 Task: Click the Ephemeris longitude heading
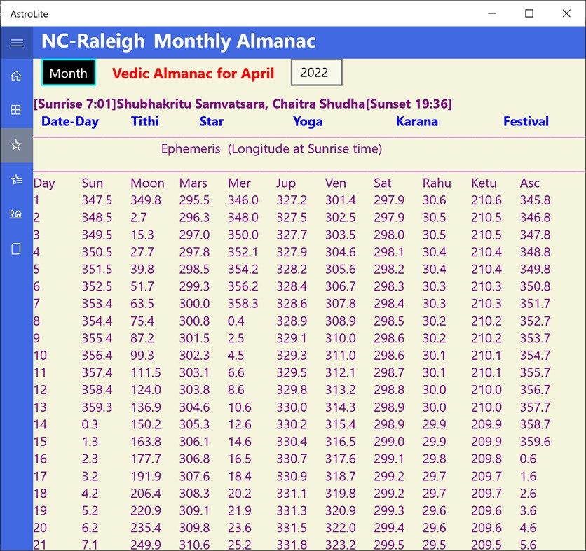click(x=271, y=149)
